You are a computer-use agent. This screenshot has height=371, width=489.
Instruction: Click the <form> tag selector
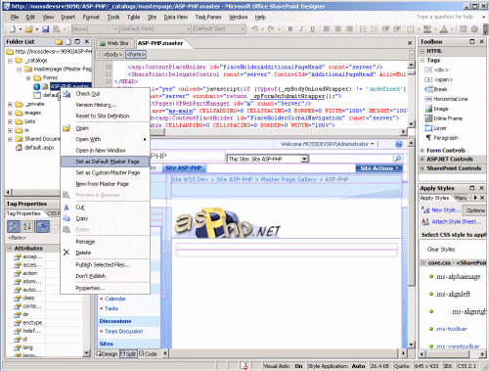pos(136,55)
